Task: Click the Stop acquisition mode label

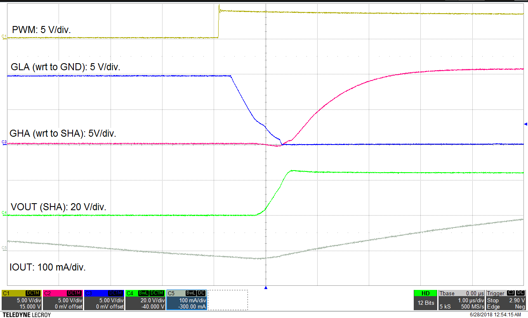Action: (493, 300)
